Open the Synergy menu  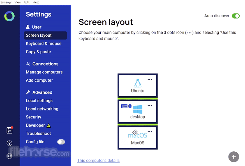coord(6,2)
